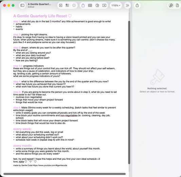Click 'write some things you were grateful for'
The image size is (181, 177).
pyautogui.click(x=42, y=151)
